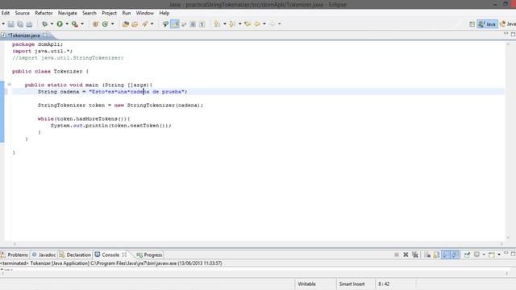The image size is (516, 290).
Task: Close the Console view tab
Action: tap(124, 255)
